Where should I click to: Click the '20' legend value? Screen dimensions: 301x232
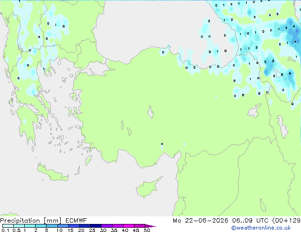[x=81, y=230]
